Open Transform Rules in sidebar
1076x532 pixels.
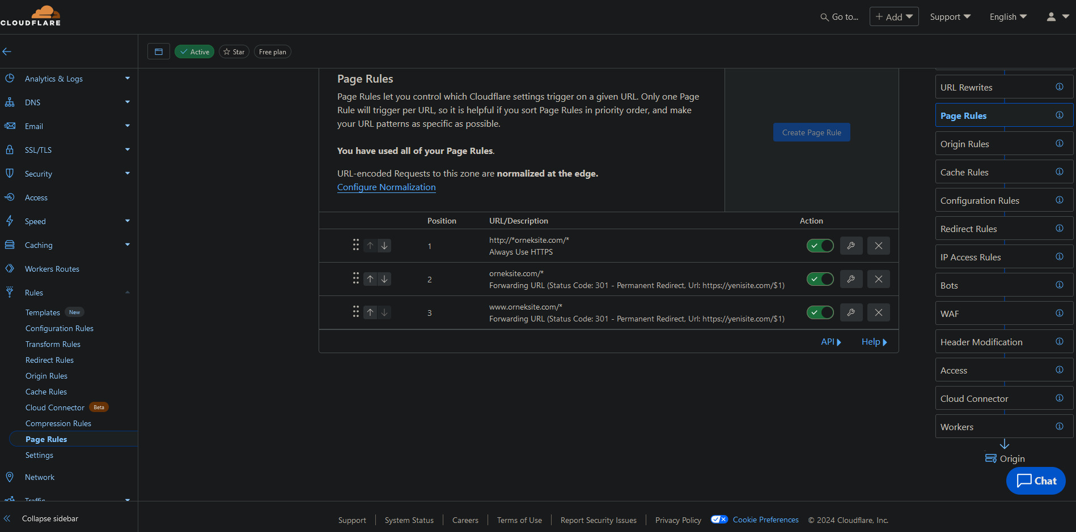tap(53, 344)
